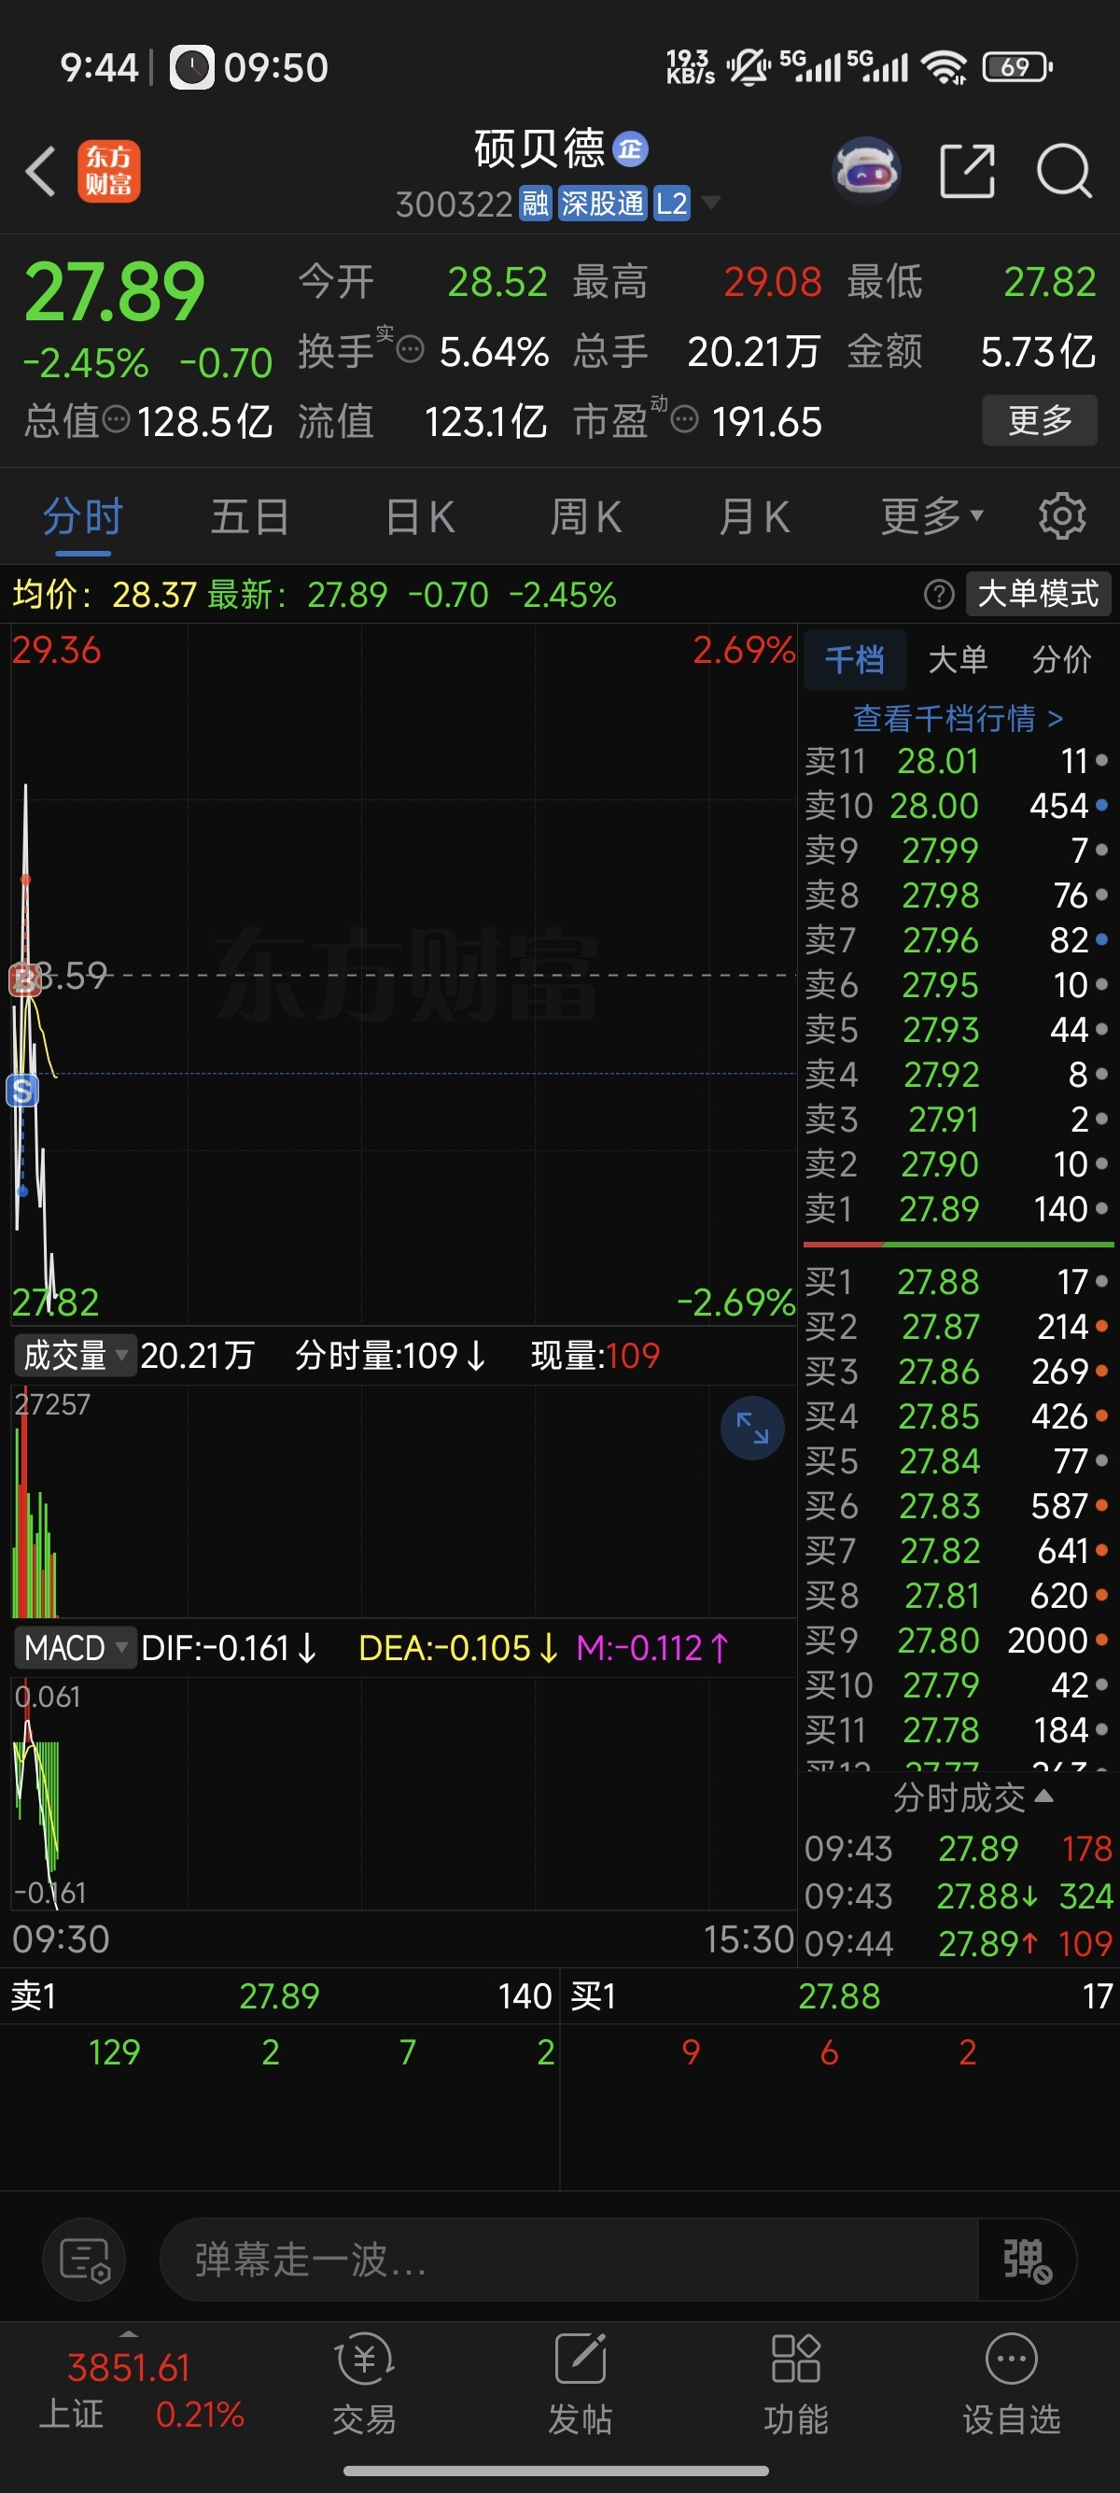Tap the 129 sell queue order entry

114,2051
